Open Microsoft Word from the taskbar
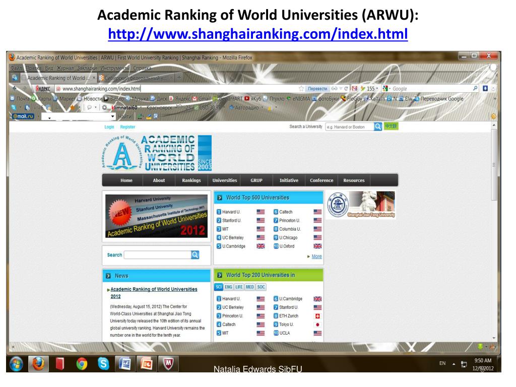 pyautogui.click(x=125, y=364)
